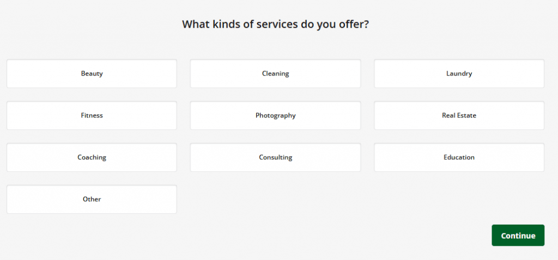Viewport: 558px width, 260px height.
Task: Select the Education option
Action: pos(459,157)
